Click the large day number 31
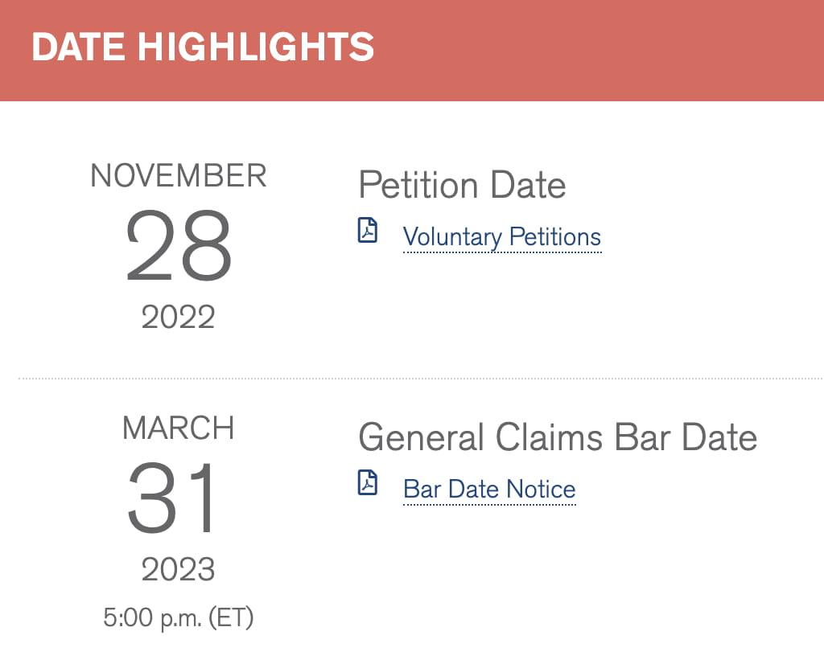 click(x=174, y=499)
